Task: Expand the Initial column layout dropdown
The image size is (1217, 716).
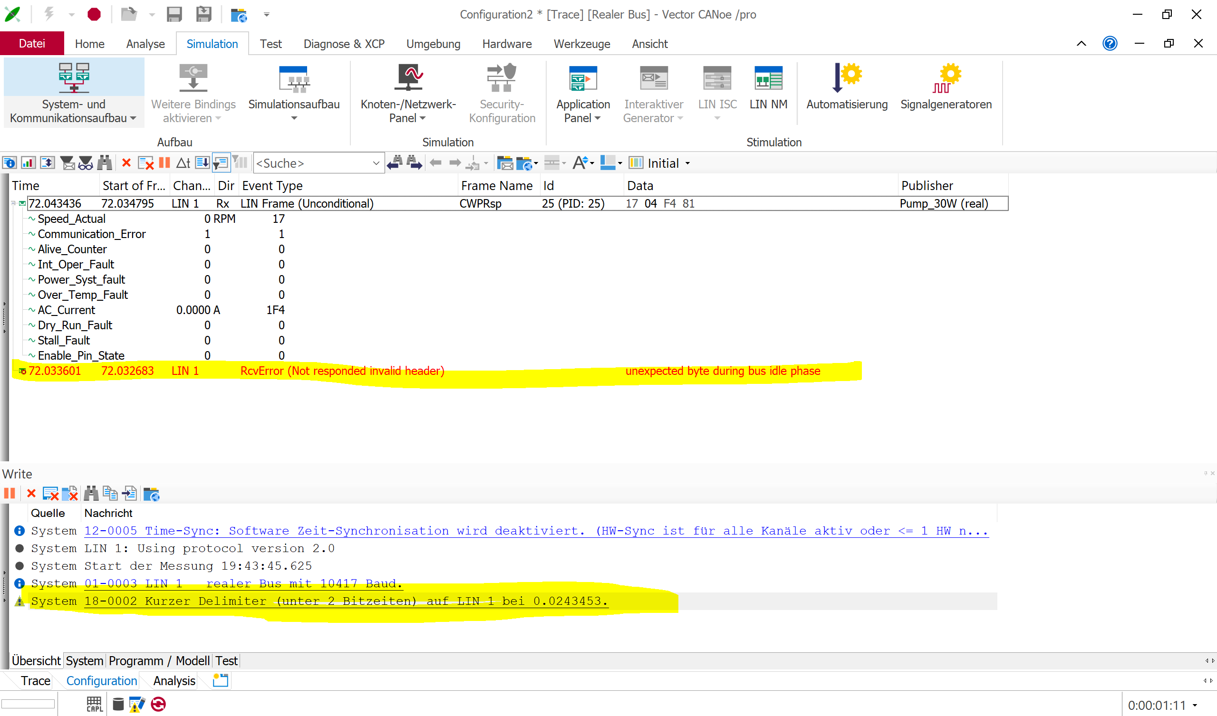Action: (x=688, y=163)
